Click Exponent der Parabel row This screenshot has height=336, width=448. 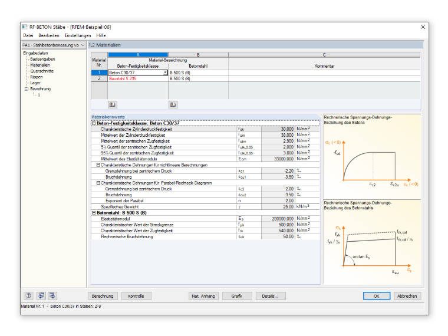[x=205, y=201]
